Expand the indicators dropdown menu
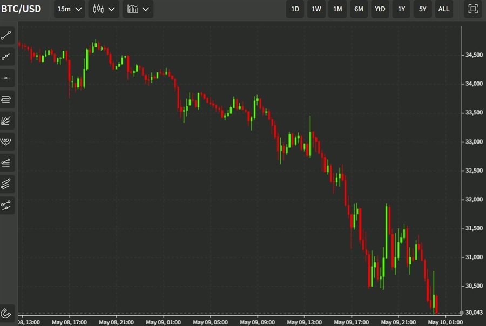The height and width of the screenshot is (326, 486). (138, 9)
